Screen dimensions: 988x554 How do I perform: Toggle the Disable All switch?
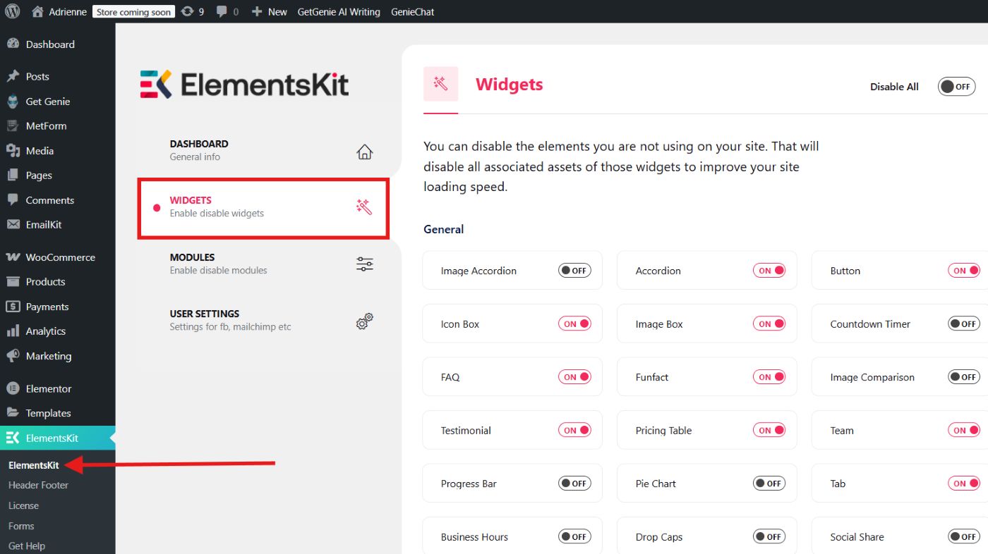tap(956, 87)
